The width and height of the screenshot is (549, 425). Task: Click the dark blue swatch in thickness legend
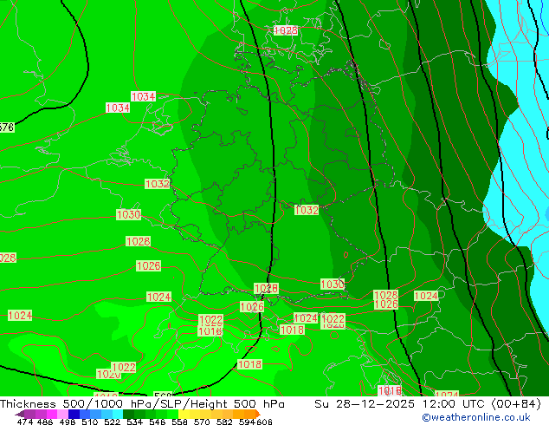pos(74,414)
